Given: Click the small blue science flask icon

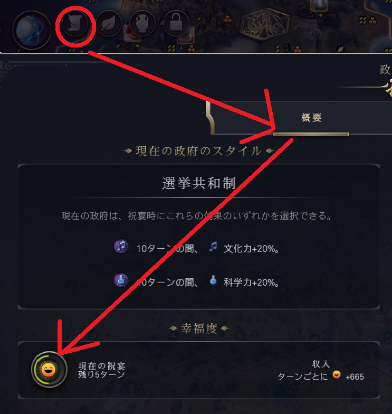Looking at the screenshot, I should click(213, 280).
